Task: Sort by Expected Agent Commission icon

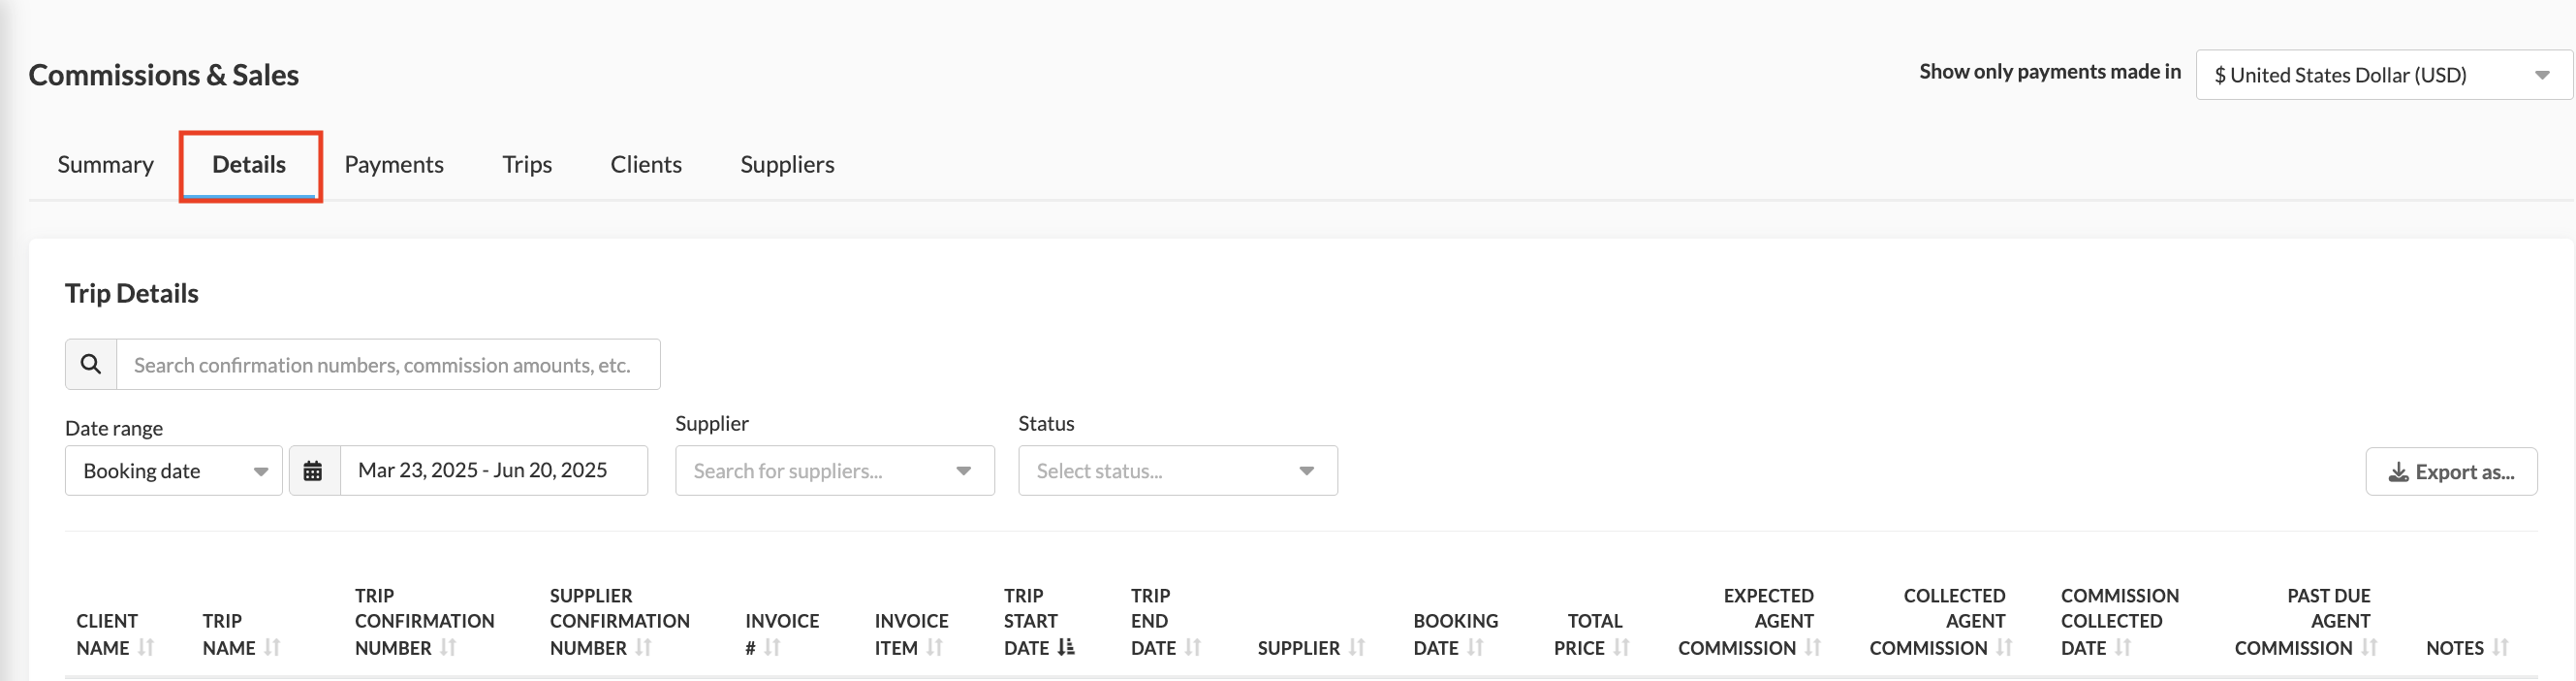Action: pos(1812,648)
